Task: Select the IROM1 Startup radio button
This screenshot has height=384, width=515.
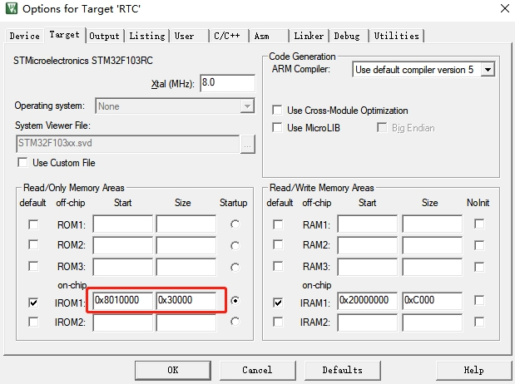Action: click(x=235, y=301)
